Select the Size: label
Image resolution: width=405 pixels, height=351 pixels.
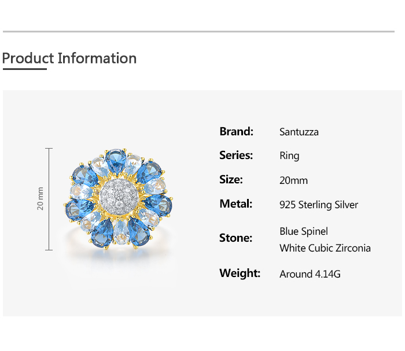(x=231, y=179)
